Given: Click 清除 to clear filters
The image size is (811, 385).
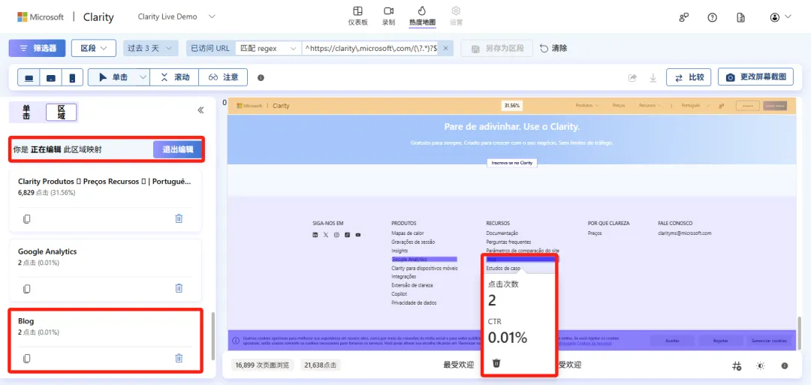Looking at the screenshot, I should coord(553,48).
